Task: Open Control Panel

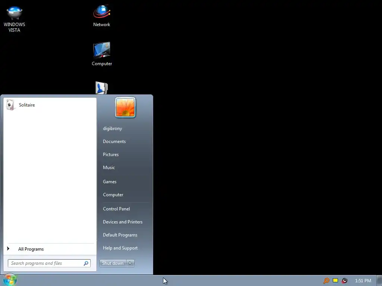Action: 116,209
